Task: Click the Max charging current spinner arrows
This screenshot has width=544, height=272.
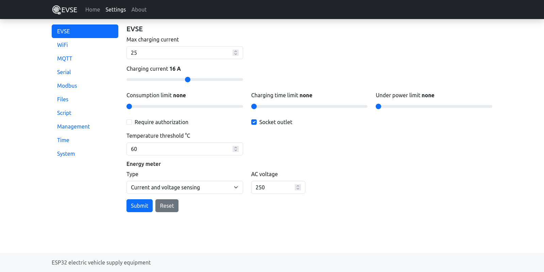Action: coord(235,53)
